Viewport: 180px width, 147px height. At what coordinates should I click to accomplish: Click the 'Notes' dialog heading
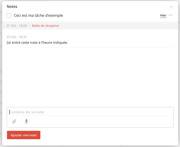click(x=12, y=7)
